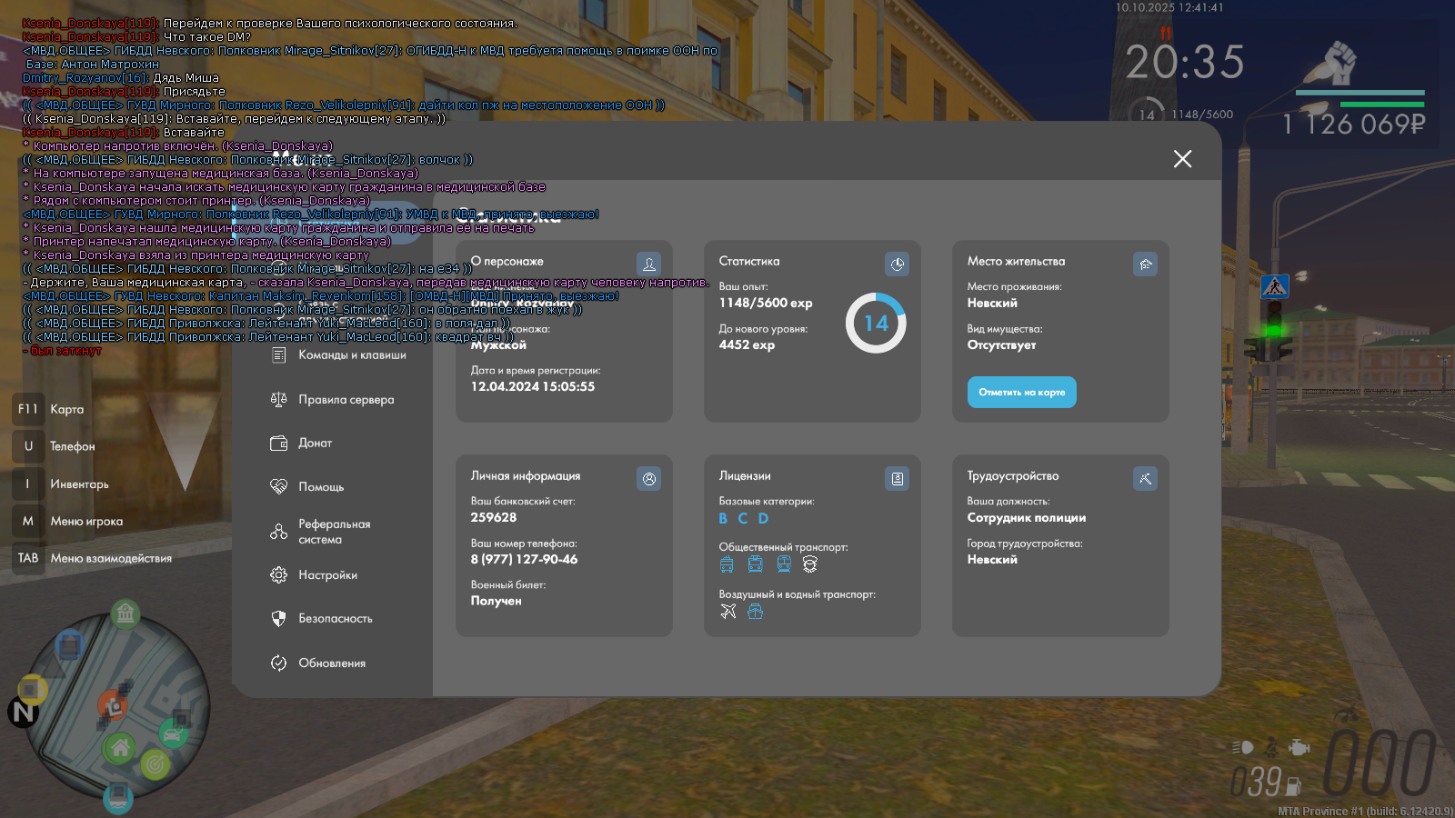Open Настройки from the sidebar menu
This screenshot has width=1455, height=818.
coord(314,575)
